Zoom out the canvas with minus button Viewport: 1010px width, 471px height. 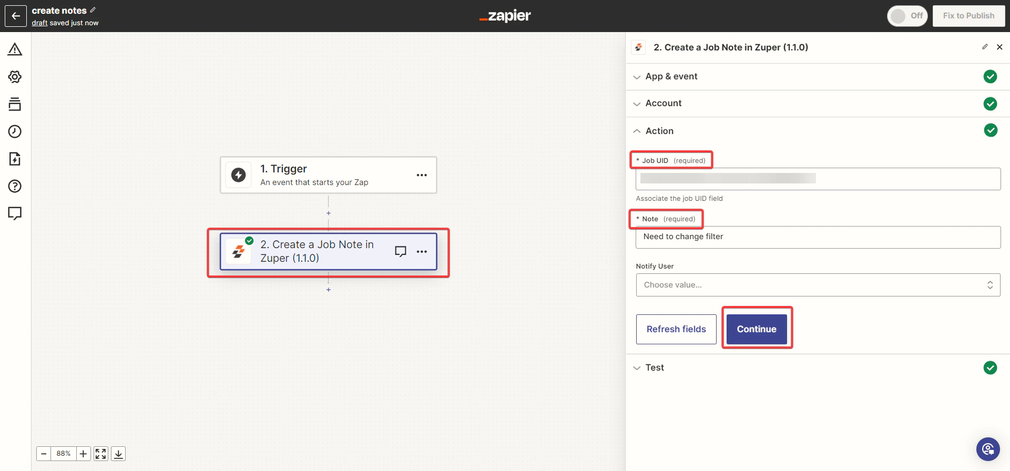[44, 454]
